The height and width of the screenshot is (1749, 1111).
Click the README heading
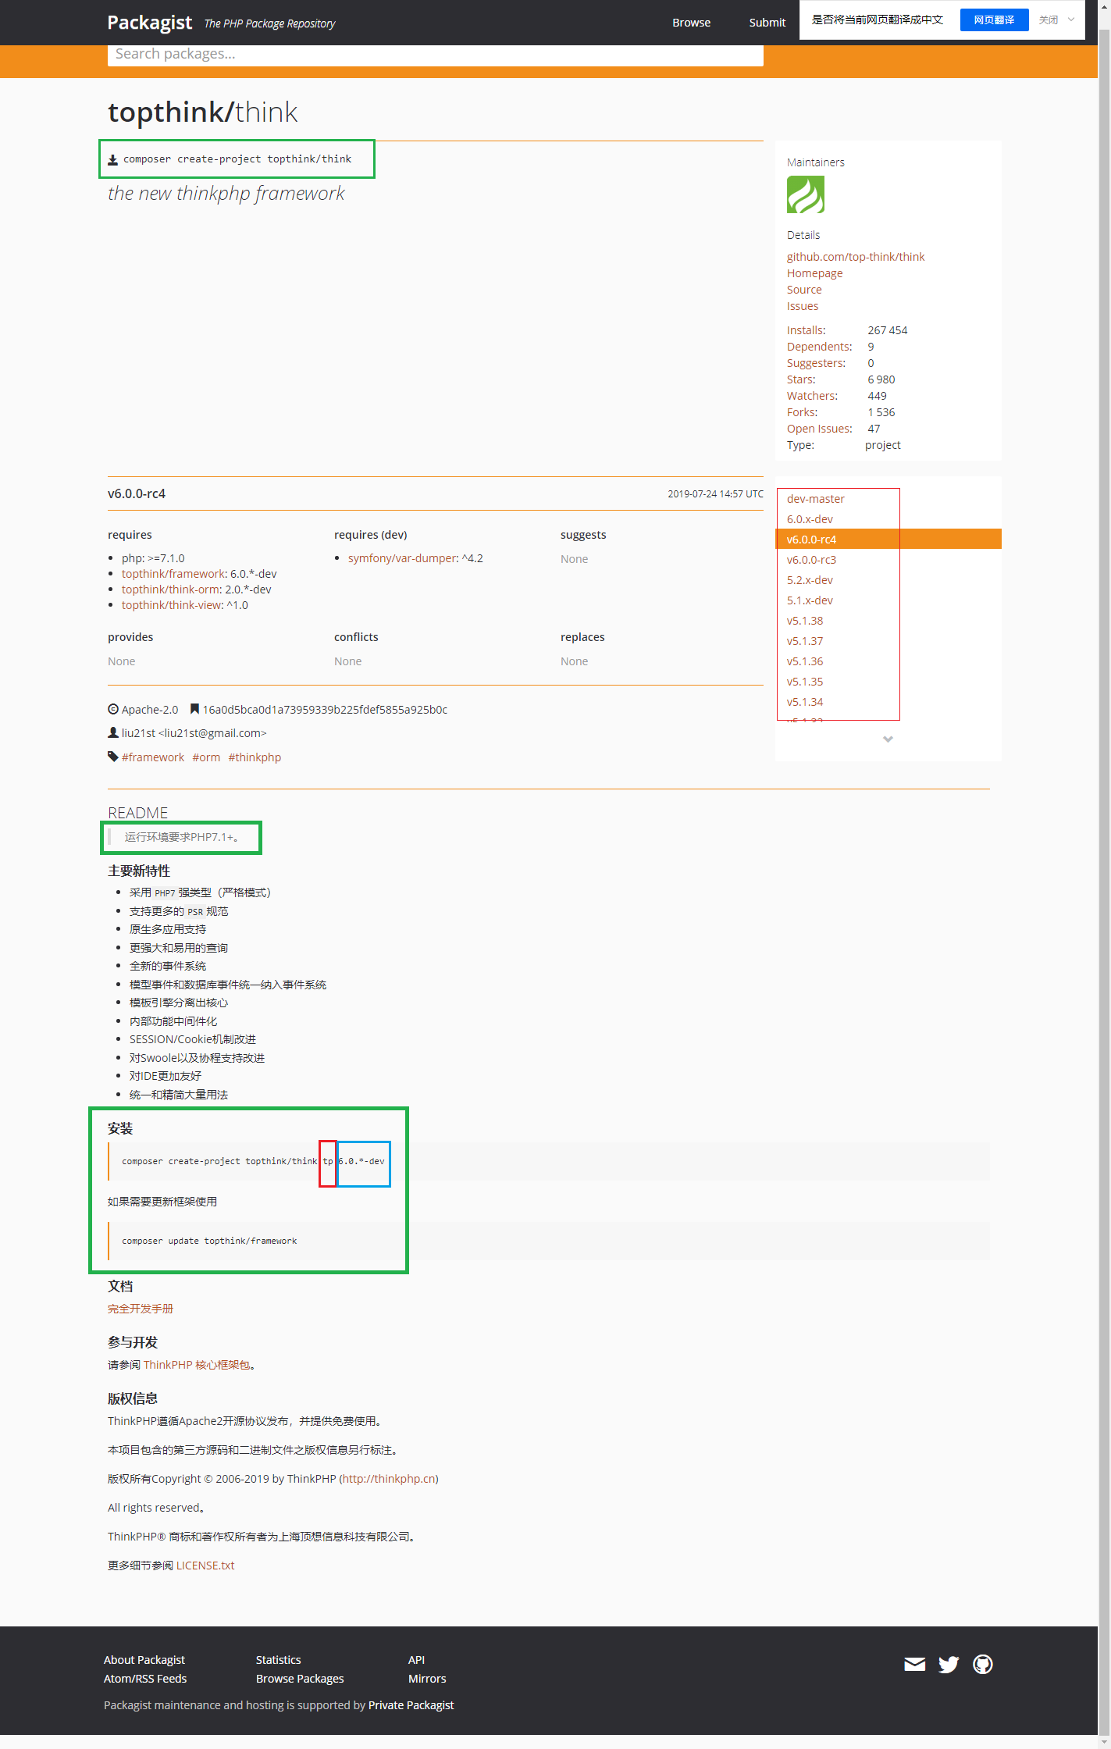pyautogui.click(x=137, y=813)
